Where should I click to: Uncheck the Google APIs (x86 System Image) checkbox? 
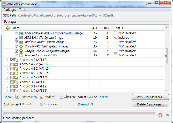(17, 46)
